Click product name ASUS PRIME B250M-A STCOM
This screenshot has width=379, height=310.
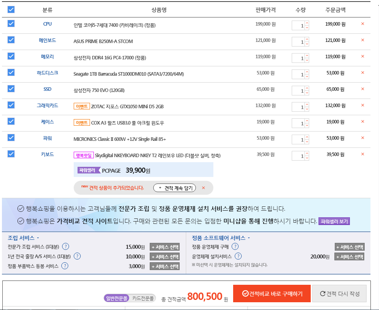[103, 42]
